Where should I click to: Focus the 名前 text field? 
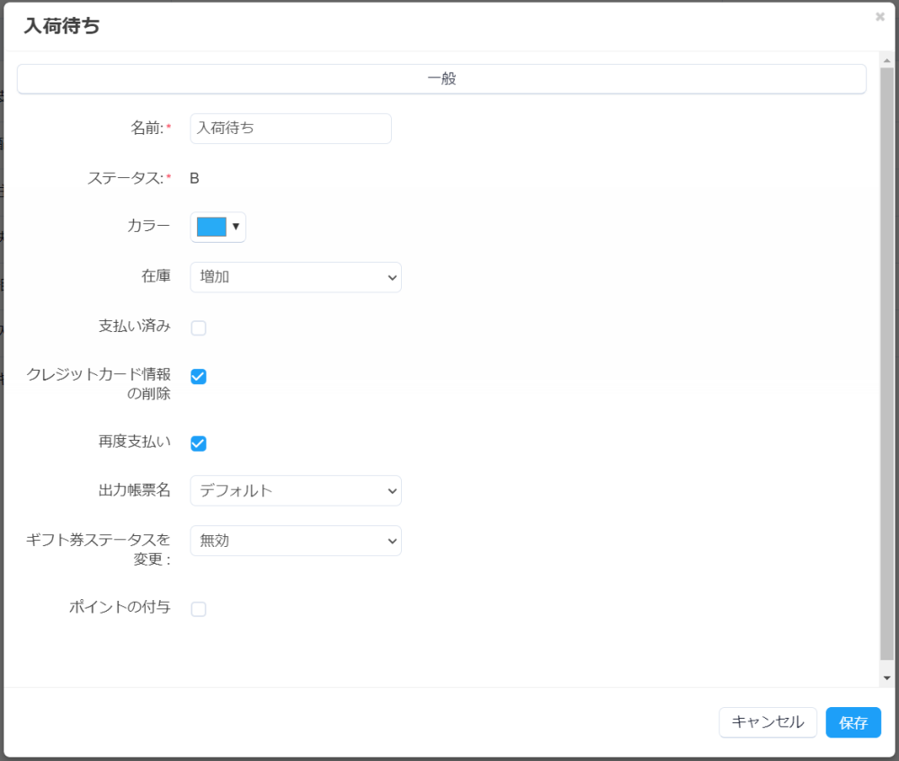[291, 129]
